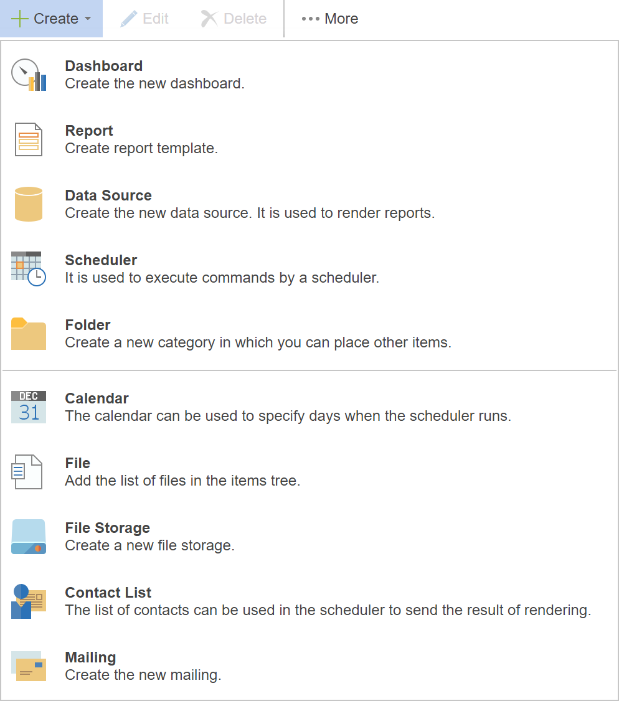Screen dimensions: 619x701
Task: Select the Dashboard menu entry
Action: pyautogui.click(x=103, y=66)
